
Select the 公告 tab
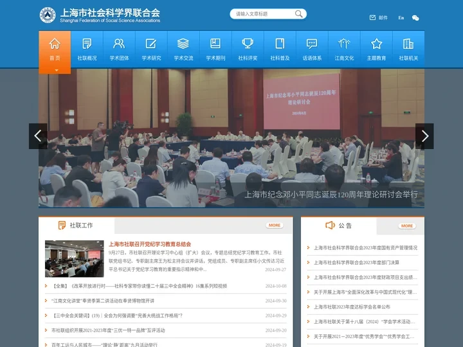(x=339, y=226)
